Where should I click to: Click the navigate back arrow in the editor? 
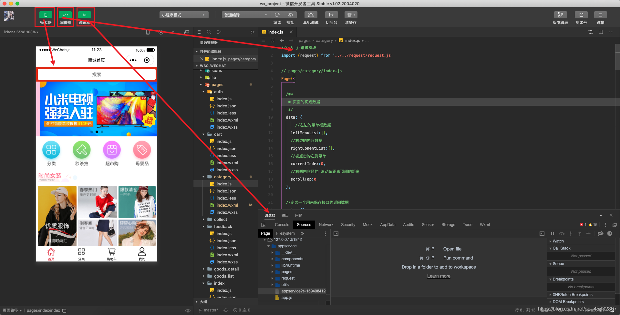click(x=282, y=40)
